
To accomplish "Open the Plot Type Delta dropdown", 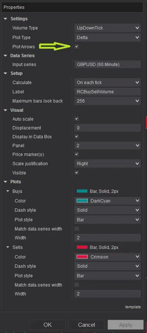I will [x=107, y=38].
